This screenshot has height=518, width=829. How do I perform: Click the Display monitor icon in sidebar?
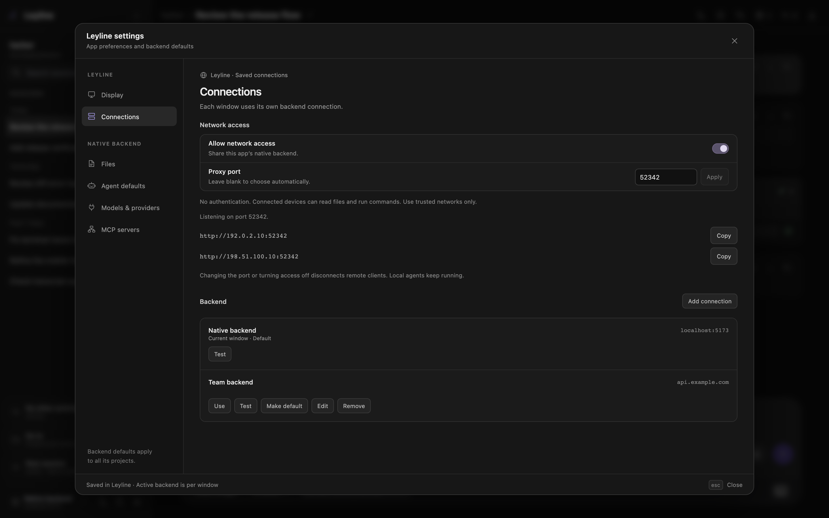coord(92,95)
